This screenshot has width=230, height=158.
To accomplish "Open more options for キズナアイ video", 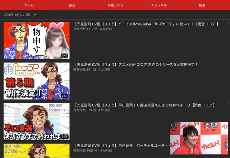I will coord(227,22).
